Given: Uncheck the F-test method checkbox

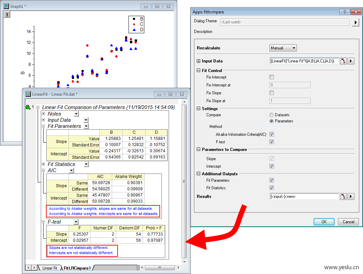Looking at the screenshot, I should [271, 142].
